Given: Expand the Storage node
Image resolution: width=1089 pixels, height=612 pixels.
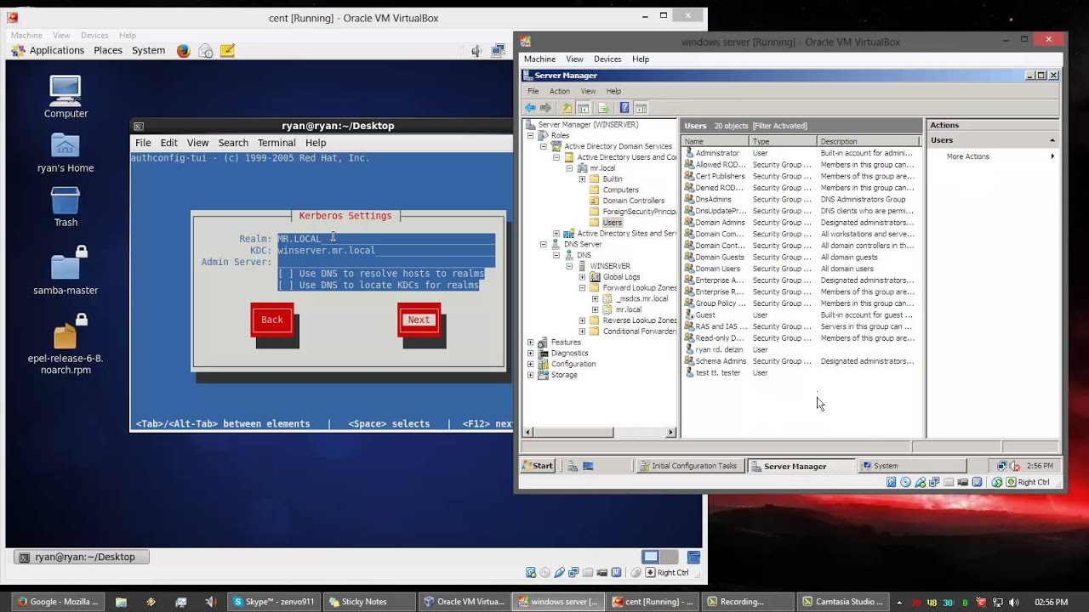Looking at the screenshot, I should (x=530, y=375).
